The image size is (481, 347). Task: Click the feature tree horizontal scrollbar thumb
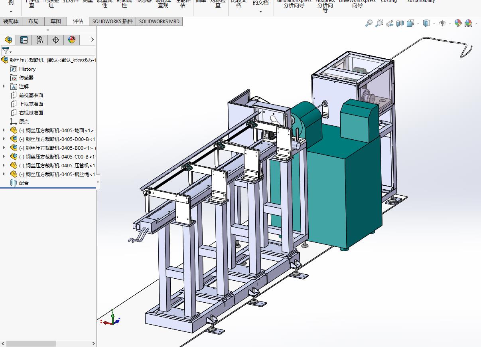point(31,343)
